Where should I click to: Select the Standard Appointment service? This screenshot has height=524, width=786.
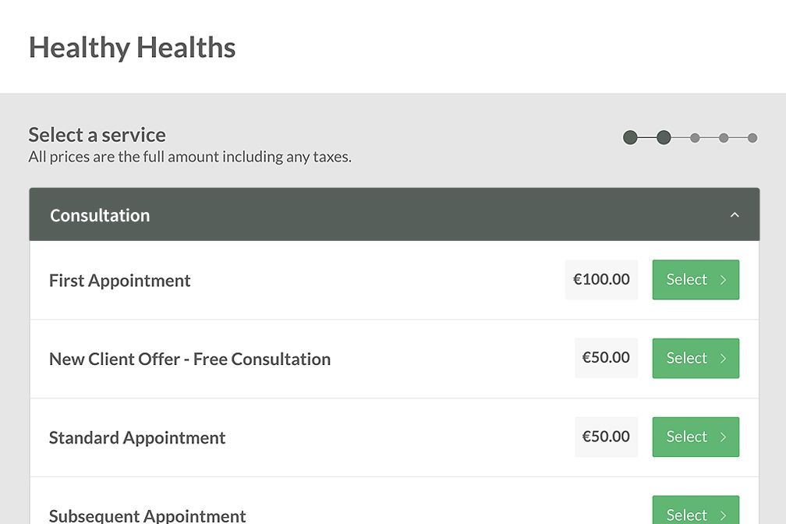pos(696,437)
